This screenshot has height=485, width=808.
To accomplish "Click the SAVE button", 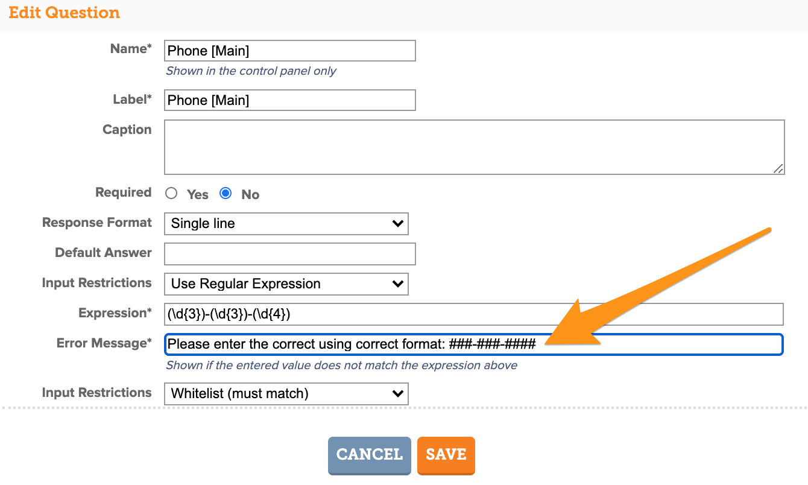I will [x=446, y=455].
